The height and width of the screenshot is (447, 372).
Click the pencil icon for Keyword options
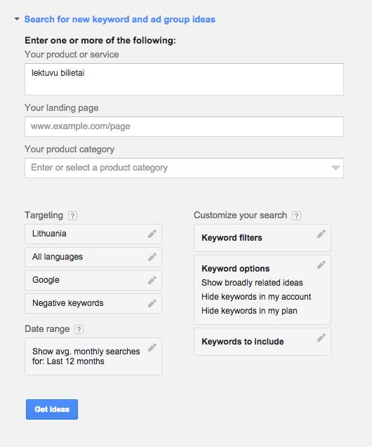click(x=321, y=265)
